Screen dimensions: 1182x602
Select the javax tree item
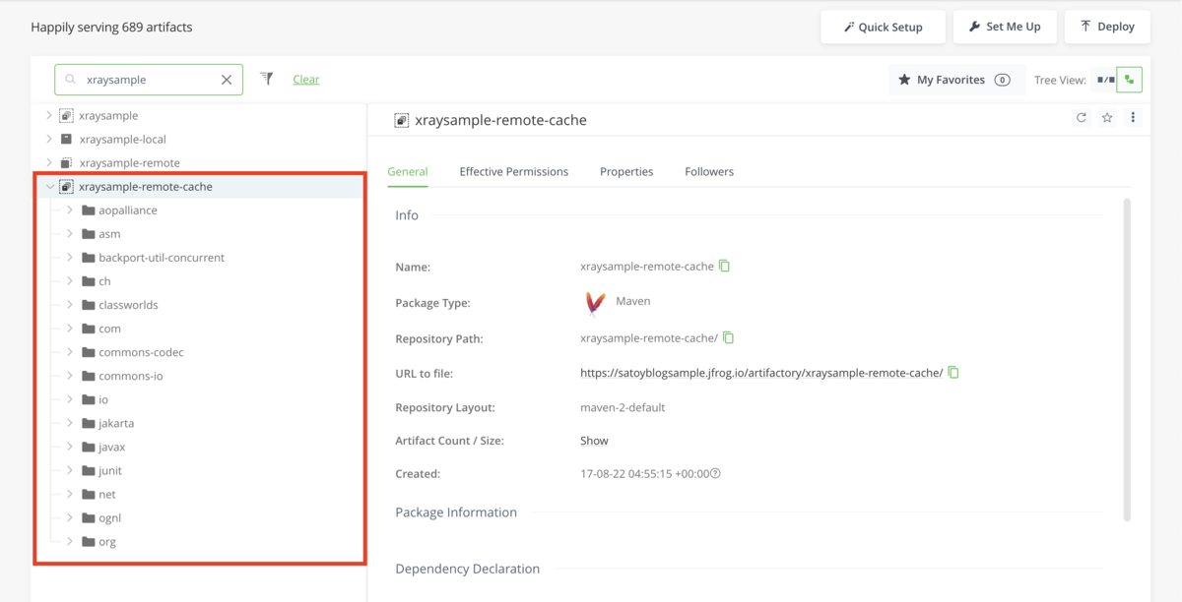tap(111, 447)
